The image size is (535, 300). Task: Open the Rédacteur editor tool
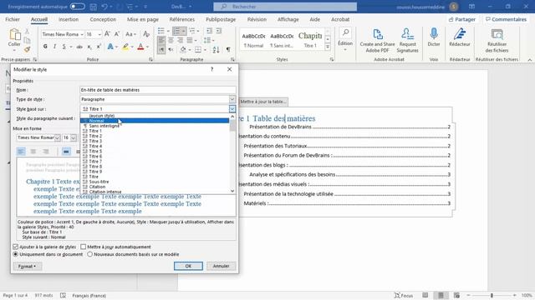tap(460, 37)
